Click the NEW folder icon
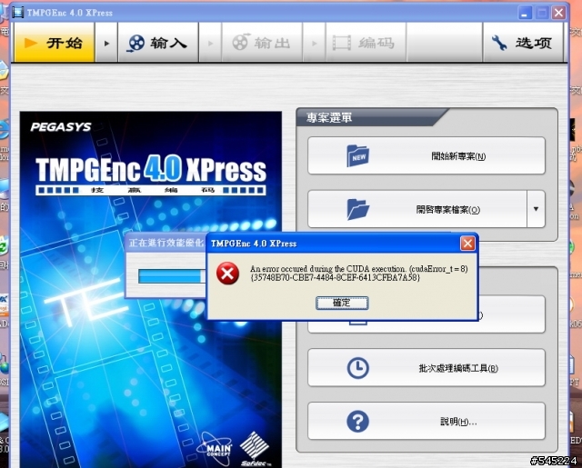Screen dimensions: 582x468 (x=357, y=155)
